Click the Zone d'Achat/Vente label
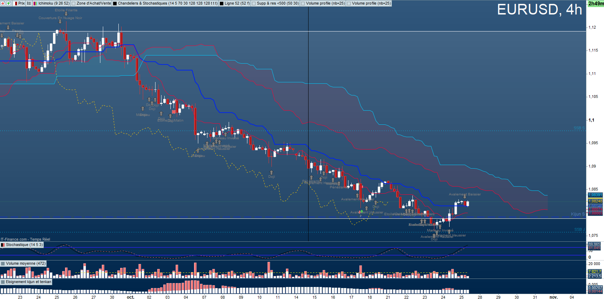The image size is (604, 299). tap(94, 3)
